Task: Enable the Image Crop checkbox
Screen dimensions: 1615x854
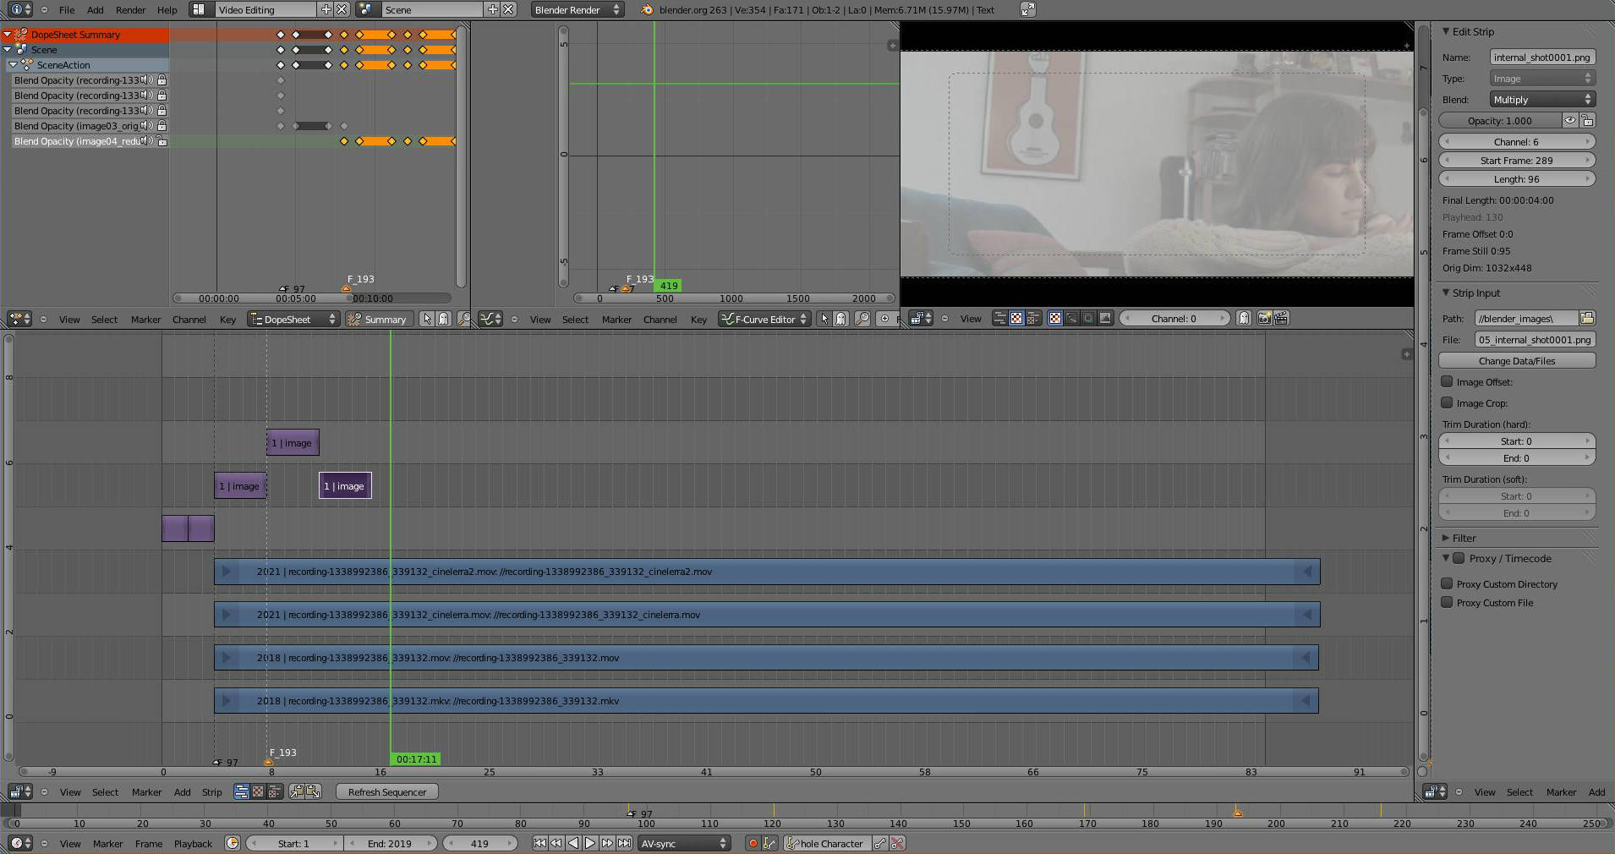Action: click(x=1447, y=403)
